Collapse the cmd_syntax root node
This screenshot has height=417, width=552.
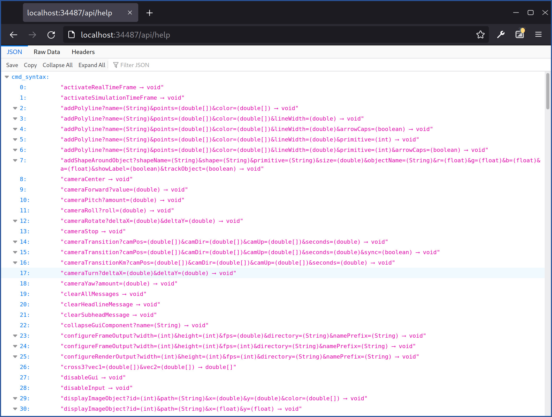pyautogui.click(x=7, y=77)
